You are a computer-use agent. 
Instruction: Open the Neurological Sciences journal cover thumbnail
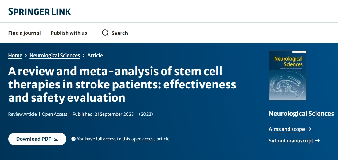click(x=287, y=76)
